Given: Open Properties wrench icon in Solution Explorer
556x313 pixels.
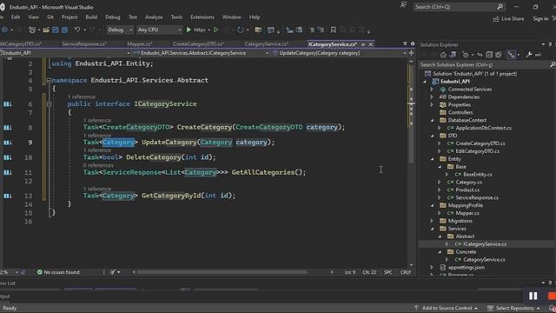Looking at the screenshot, I should 529,55.
